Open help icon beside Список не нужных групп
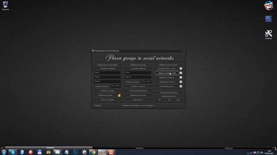 pos(181,73)
